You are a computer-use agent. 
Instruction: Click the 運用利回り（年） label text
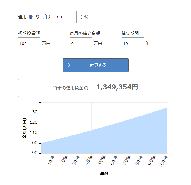[x=34, y=17]
